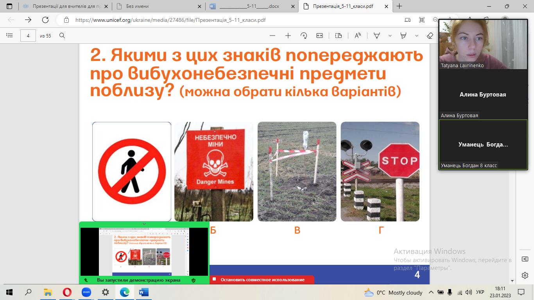534x300 pixels.
Task: Fit PDF page to width
Action: tap(319, 36)
